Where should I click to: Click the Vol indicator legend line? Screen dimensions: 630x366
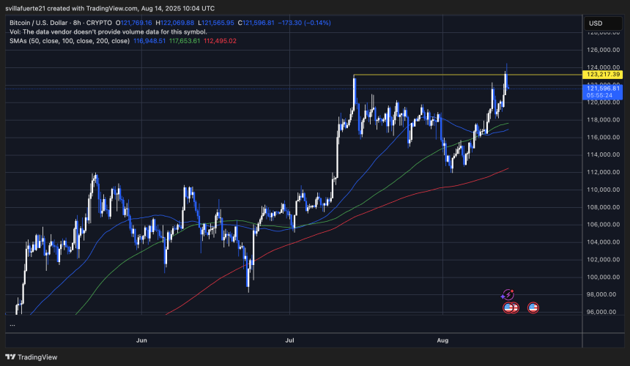[108, 31]
